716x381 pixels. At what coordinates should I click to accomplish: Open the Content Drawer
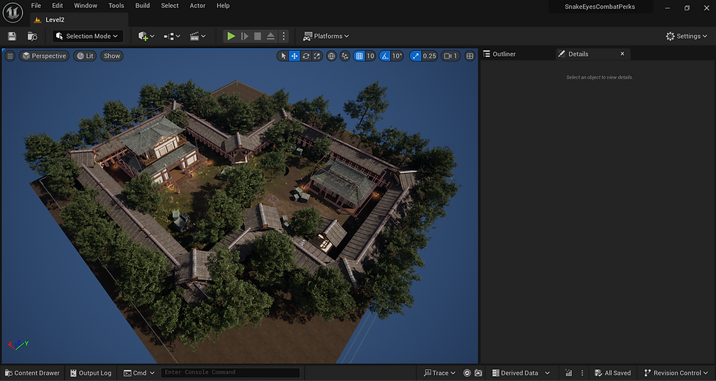click(32, 373)
